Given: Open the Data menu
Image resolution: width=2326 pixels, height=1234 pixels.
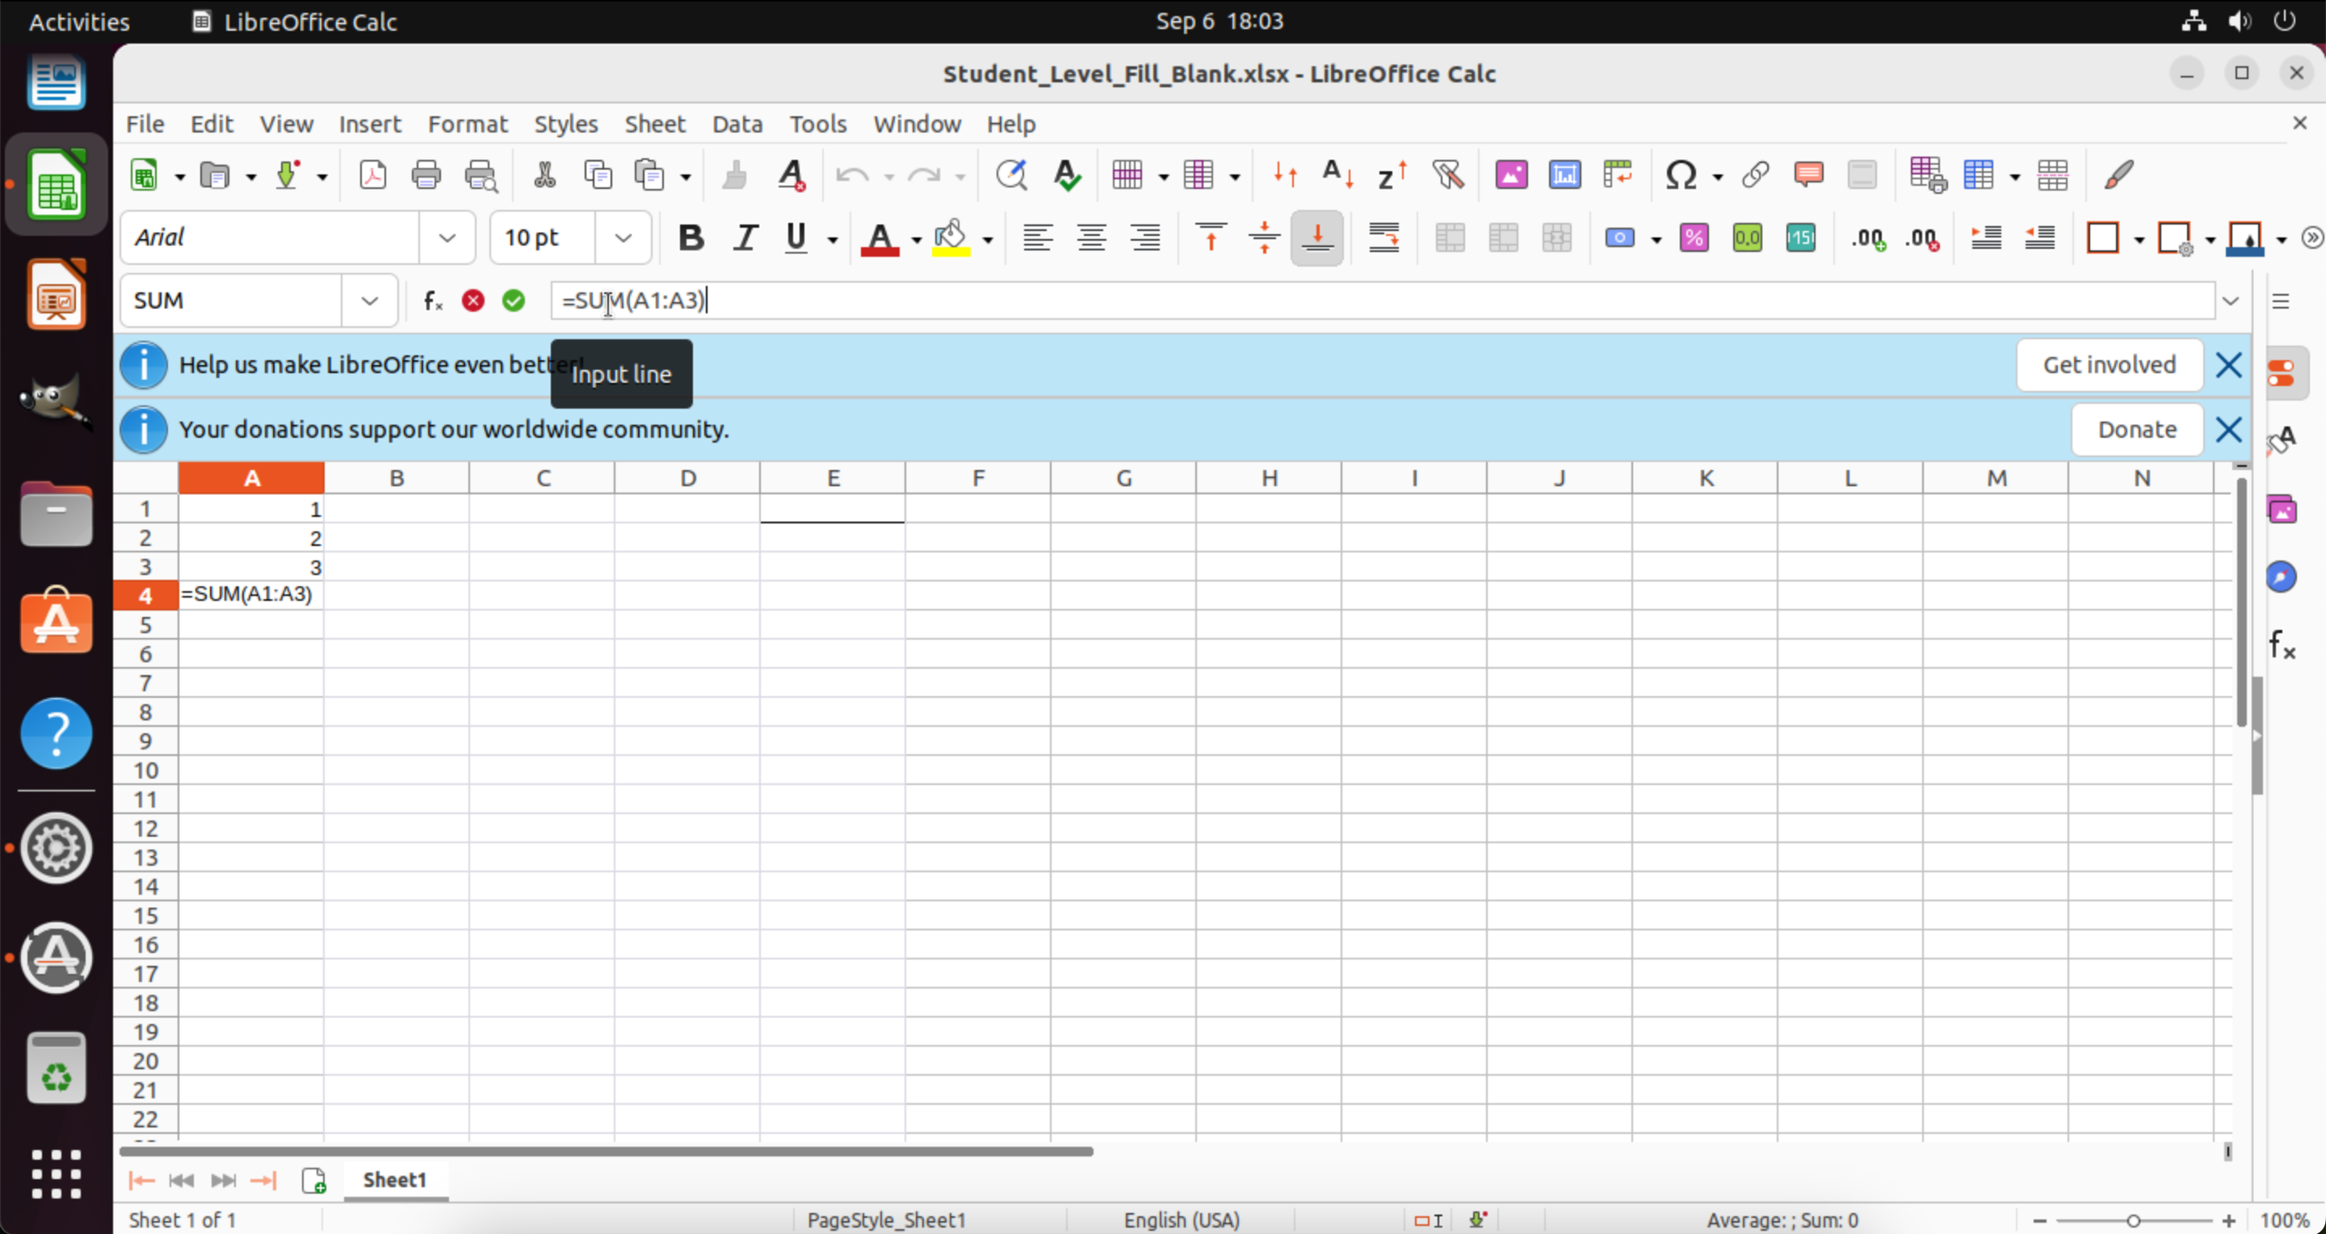Looking at the screenshot, I should tap(737, 124).
